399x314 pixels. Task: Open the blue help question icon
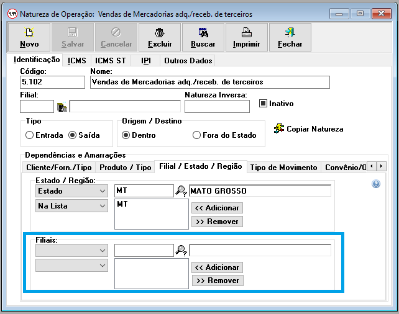pyautogui.click(x=375, y=184)
